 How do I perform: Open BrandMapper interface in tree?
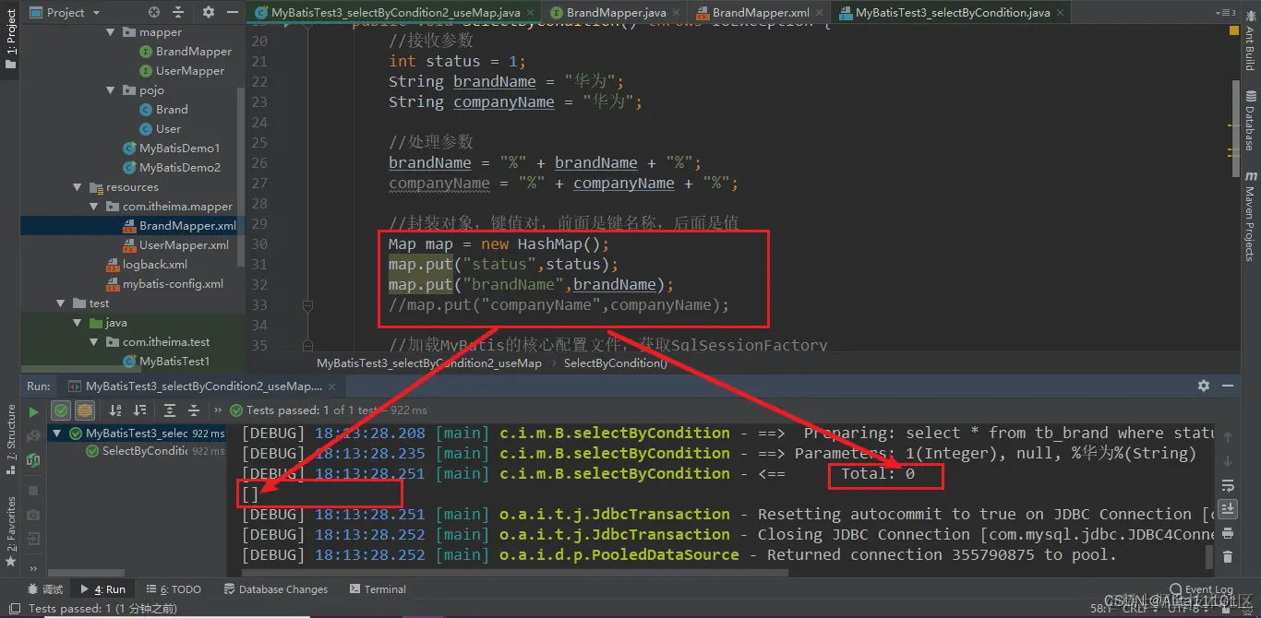point(186,52)
